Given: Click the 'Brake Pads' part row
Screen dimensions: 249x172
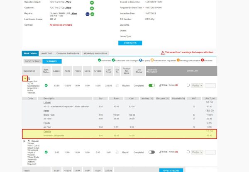Looking at the screenshot, I should pyautogui.click(x=120, y=115).
